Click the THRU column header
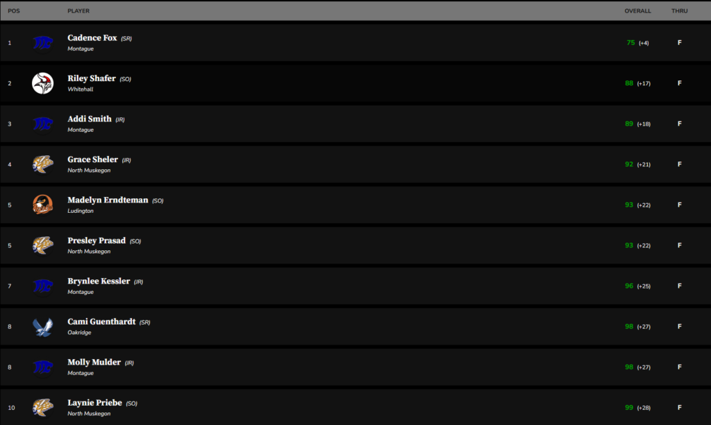 (x=679, y=11)
